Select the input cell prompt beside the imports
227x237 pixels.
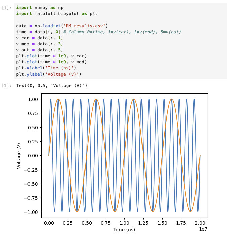[x=7, y=7]
